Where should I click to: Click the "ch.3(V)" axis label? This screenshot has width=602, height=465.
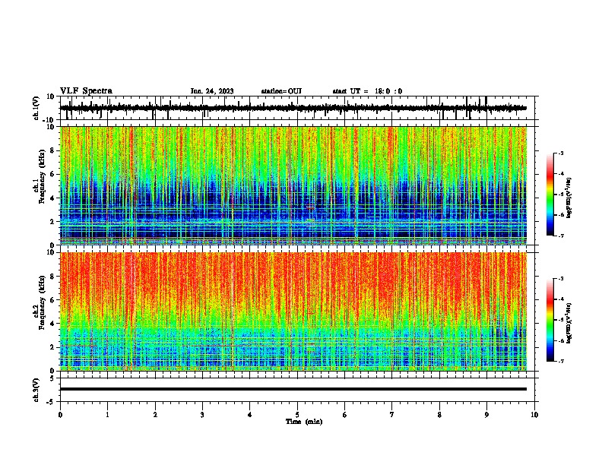36,391
